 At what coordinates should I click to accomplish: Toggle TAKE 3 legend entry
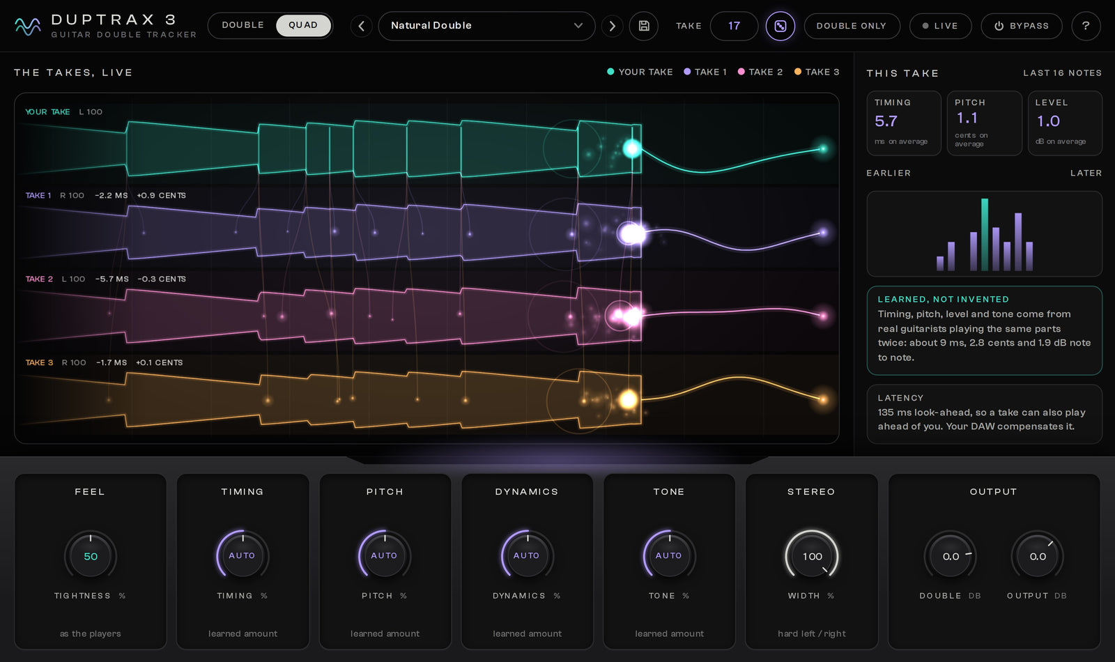click(x=817, y=72)
